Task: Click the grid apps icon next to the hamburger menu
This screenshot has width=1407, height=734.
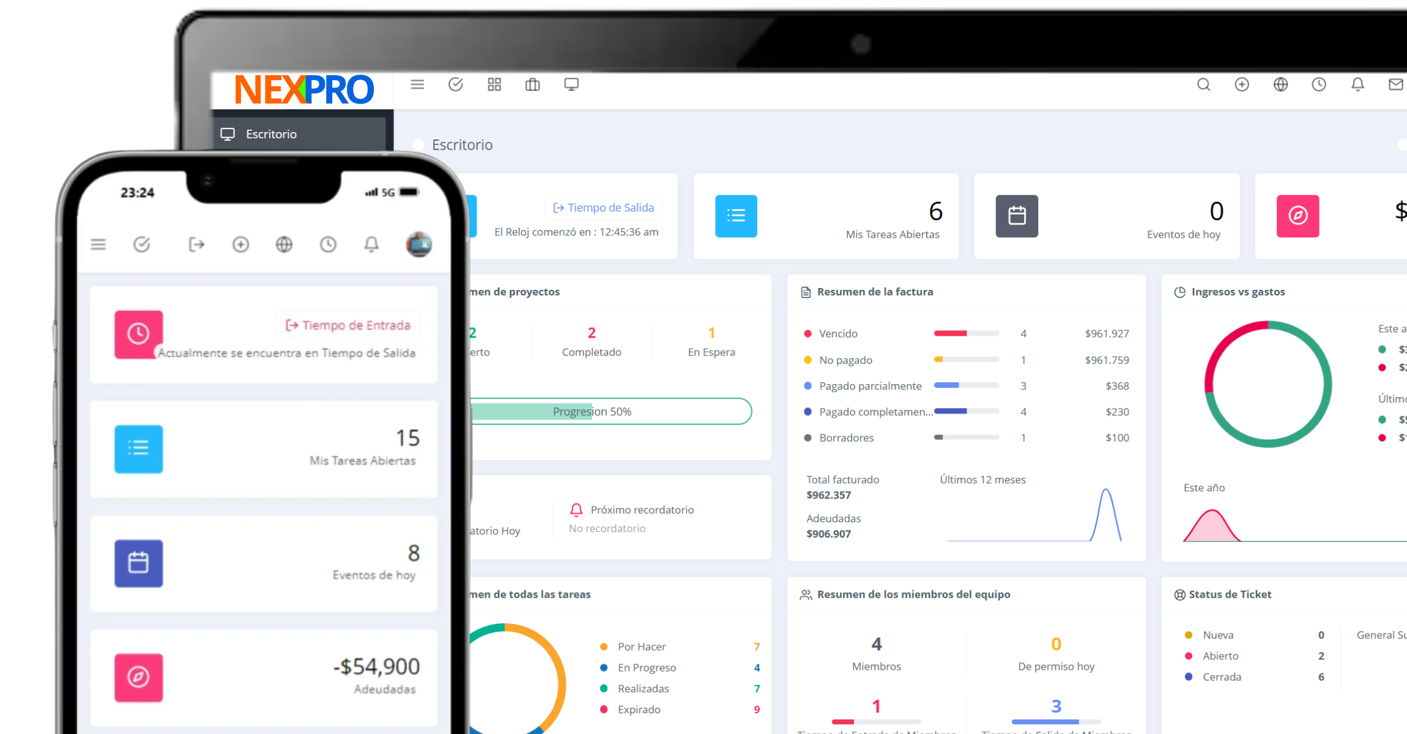Action: point(494,84)
